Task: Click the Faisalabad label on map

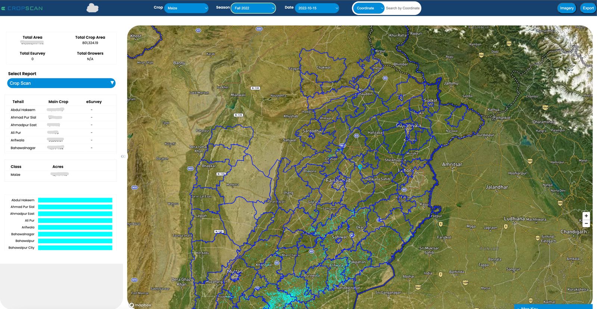Action: [338, 180]
